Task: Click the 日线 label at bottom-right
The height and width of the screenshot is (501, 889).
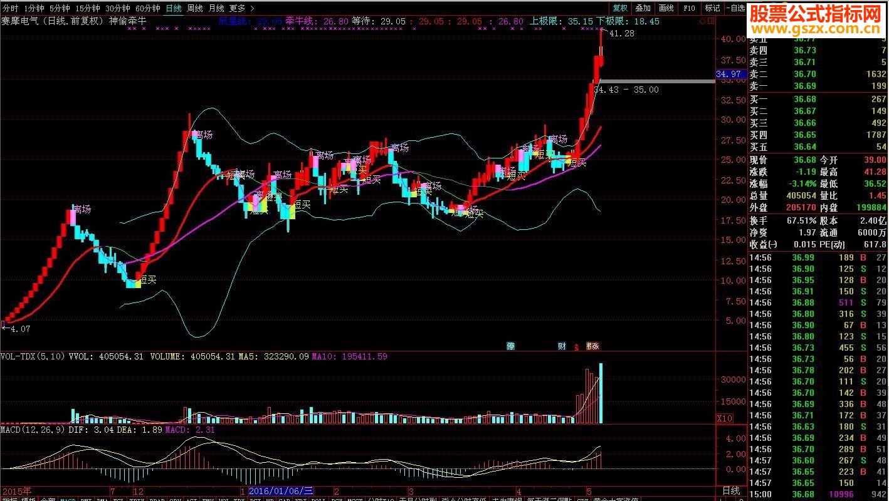Action: pos(731,490)
